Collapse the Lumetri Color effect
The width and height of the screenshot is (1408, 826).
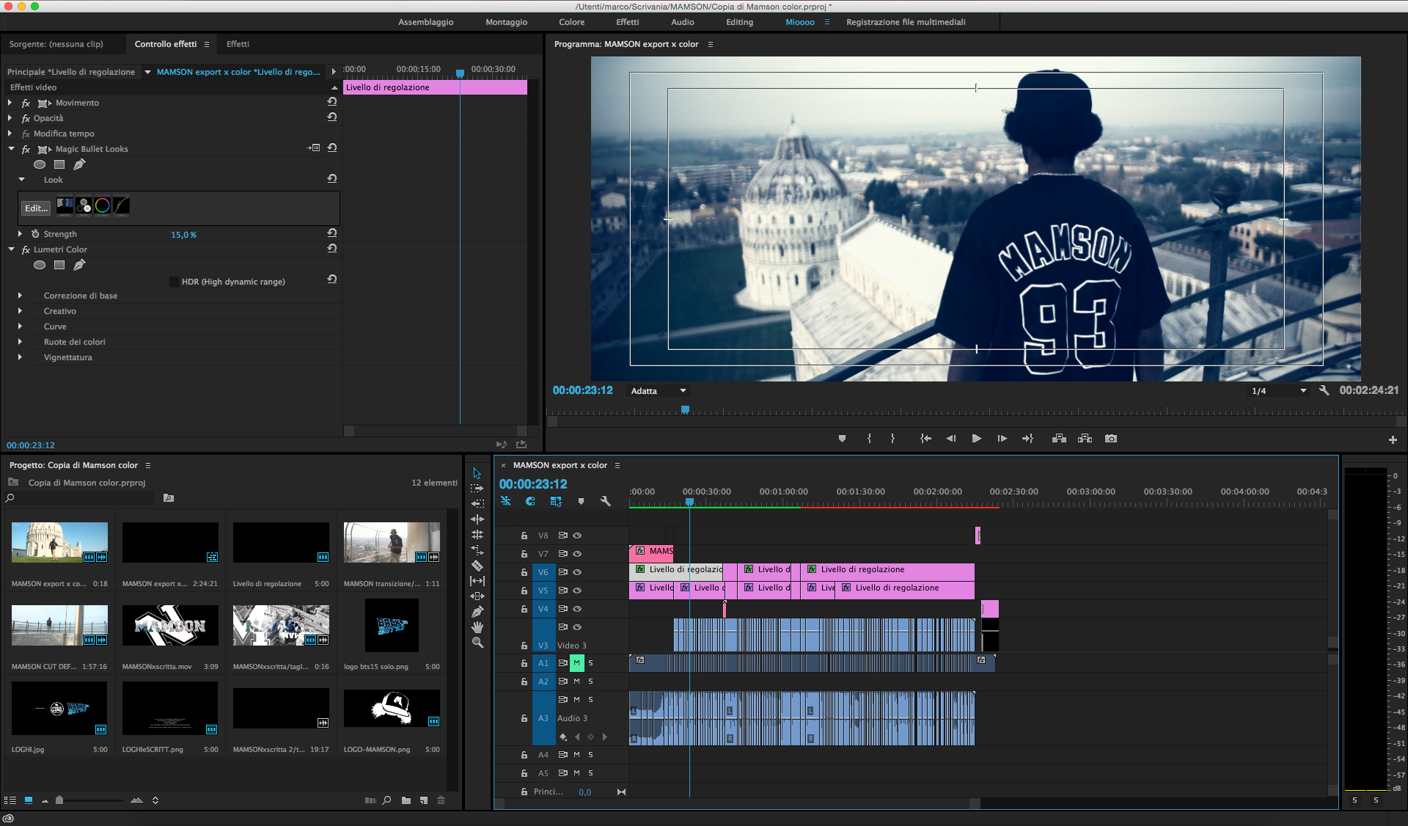click(x=11, y=249)
